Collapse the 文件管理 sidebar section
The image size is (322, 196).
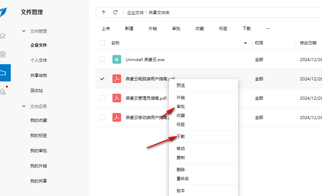click(x=24, y=31)
